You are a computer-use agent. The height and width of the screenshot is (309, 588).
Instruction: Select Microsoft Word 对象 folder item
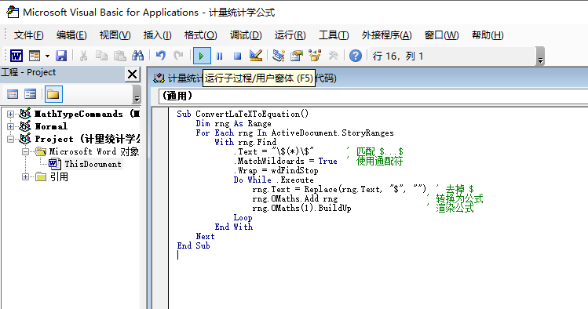click(x=93, y=151)
